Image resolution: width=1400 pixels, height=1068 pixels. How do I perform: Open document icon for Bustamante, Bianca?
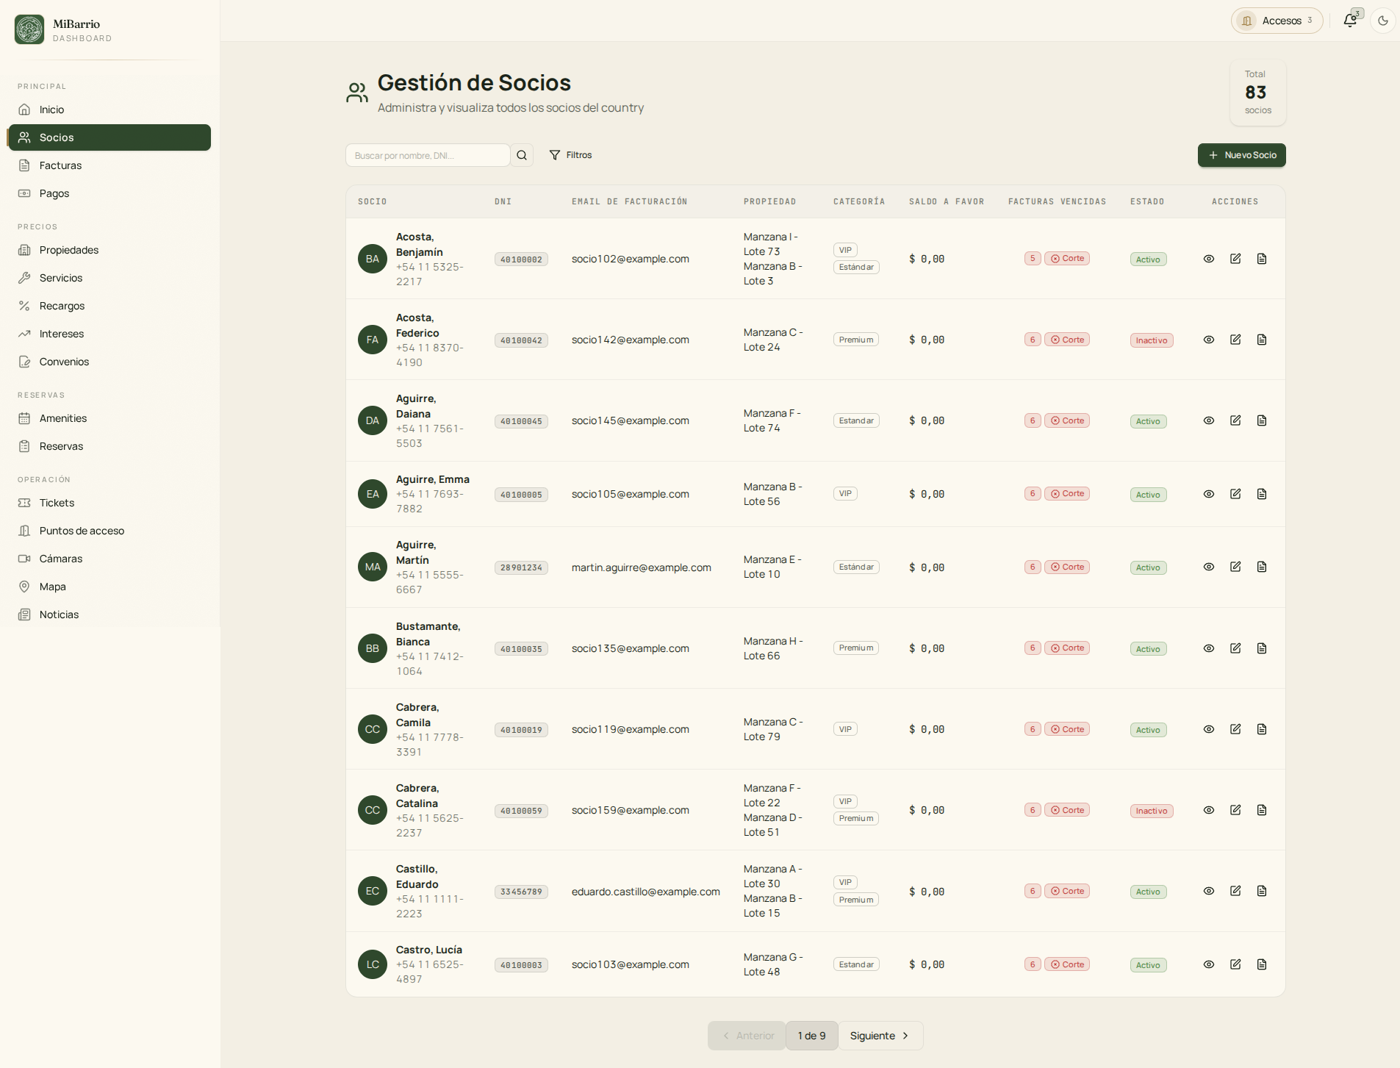click(x=1262, y=648)
